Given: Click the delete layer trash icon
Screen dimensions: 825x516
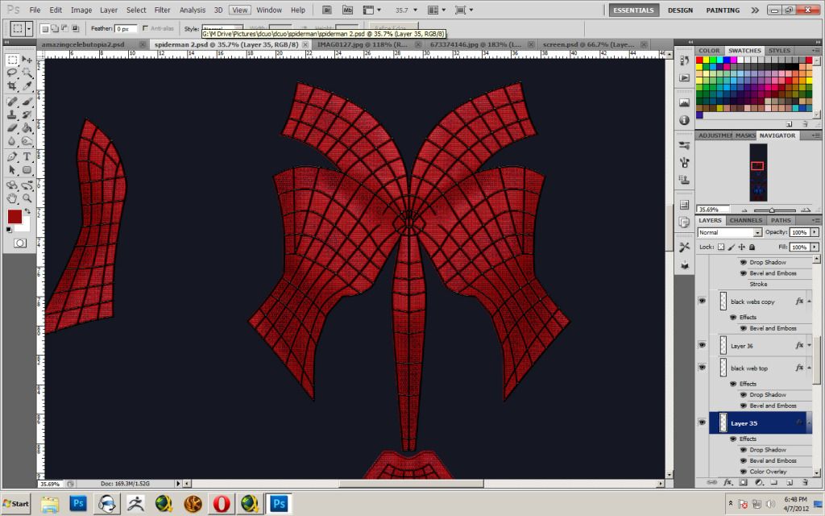Looking at the screenshot, I should [805, 482].
